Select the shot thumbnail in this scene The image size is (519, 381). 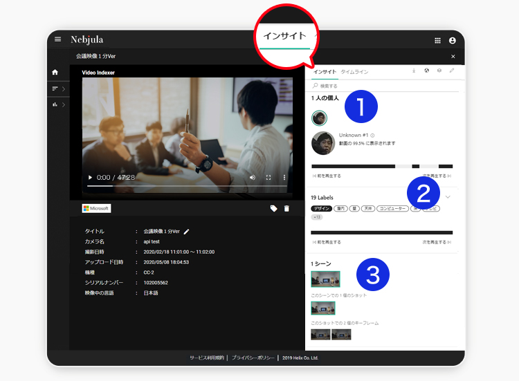[x=323, y=308]
